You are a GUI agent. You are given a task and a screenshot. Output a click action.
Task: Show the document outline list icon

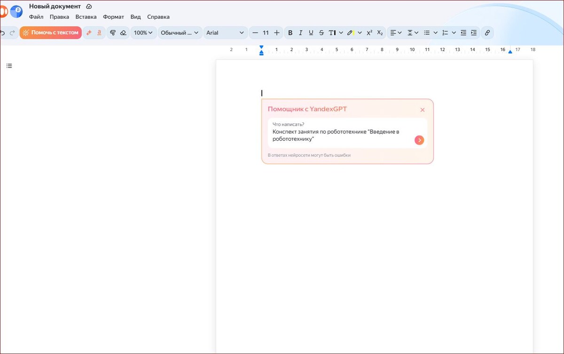pyautogui.click(x=9, y=66)
